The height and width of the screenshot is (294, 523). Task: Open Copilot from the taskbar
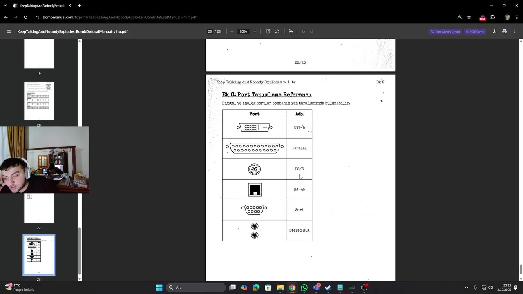click(244, 287)
